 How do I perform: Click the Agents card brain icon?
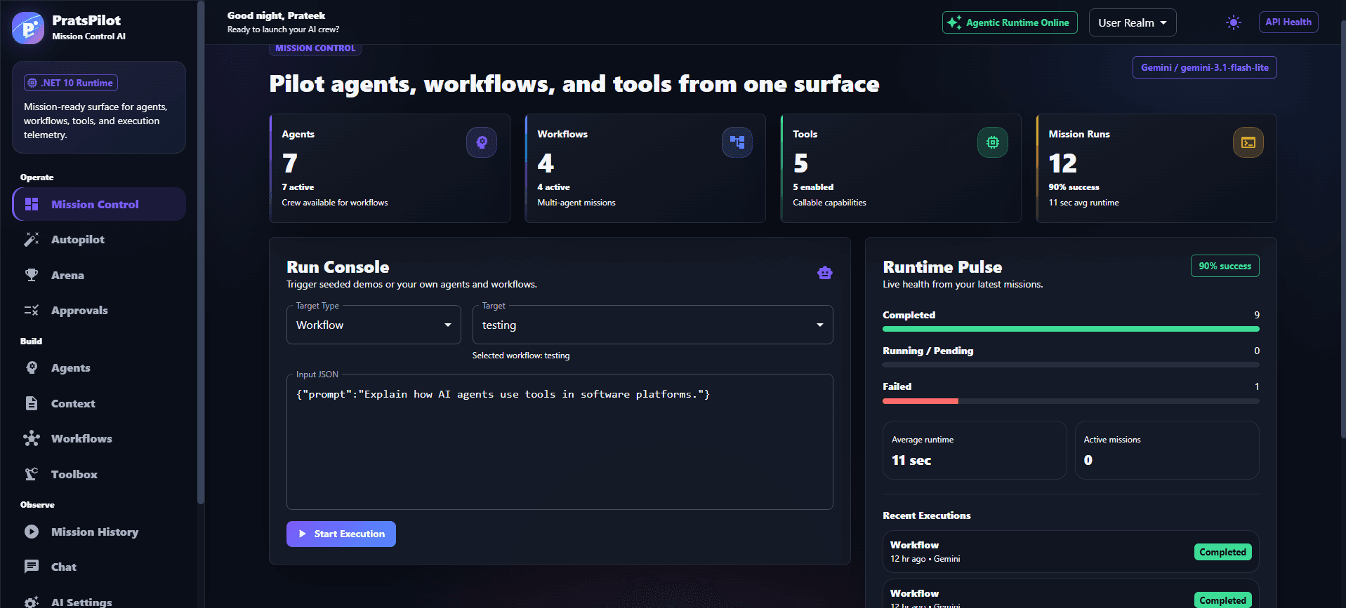point(482,142)
